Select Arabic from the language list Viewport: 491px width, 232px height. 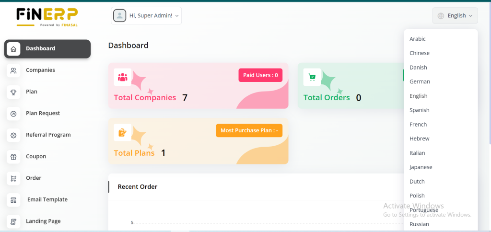click(418, 39)
